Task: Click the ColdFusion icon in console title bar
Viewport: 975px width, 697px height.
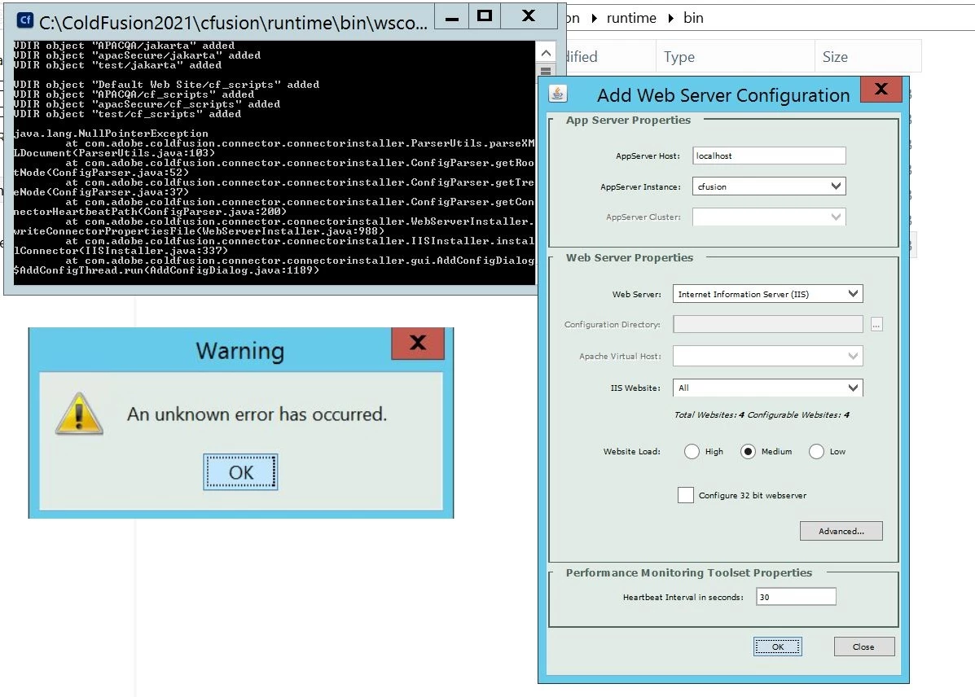Action: tap(25, 20)
